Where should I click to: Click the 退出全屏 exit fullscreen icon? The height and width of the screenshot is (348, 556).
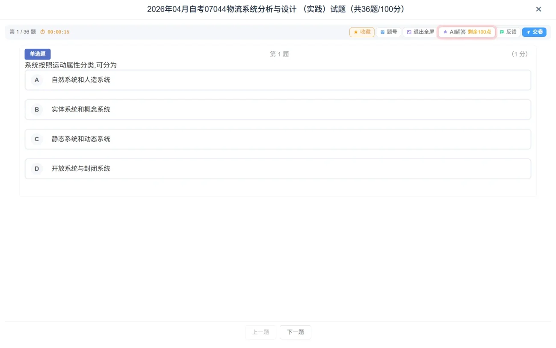click(x=409, y=32)
